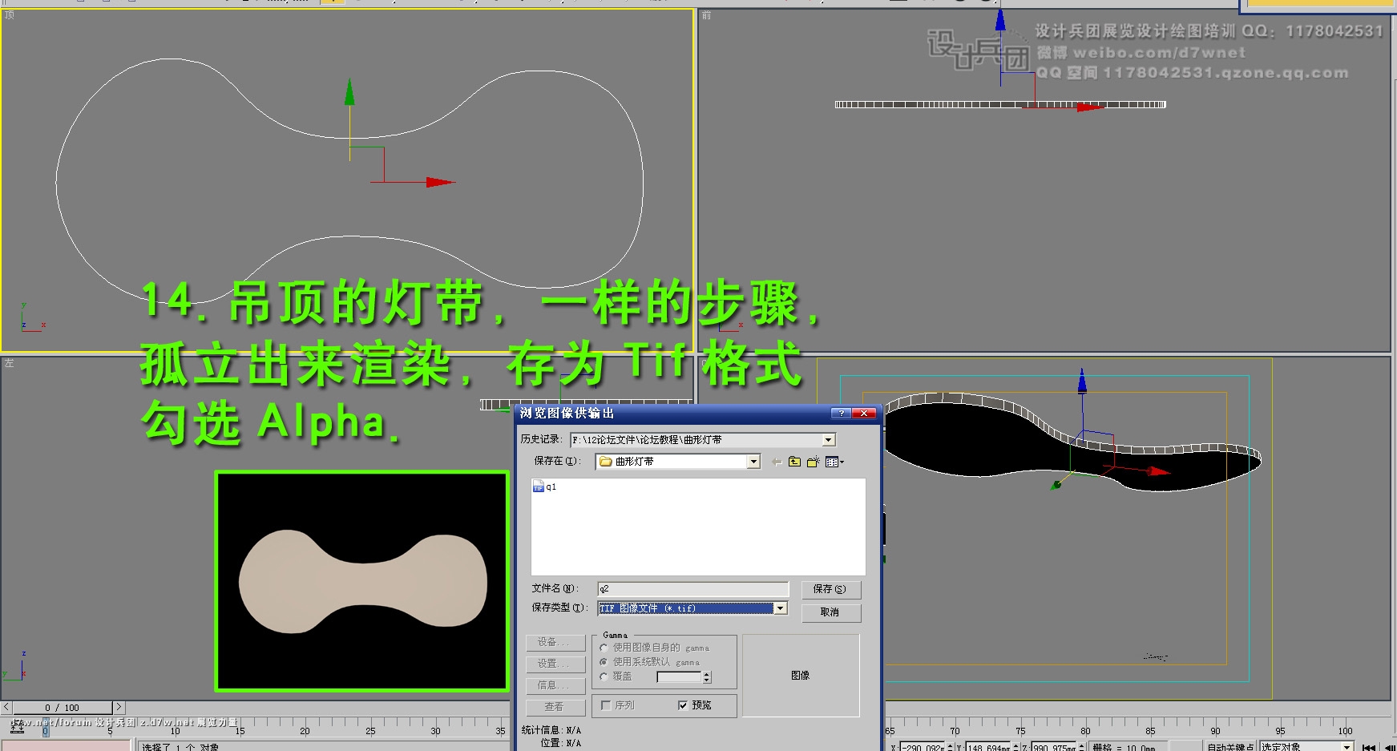Viewport: 1397px width, 751px height.
Task: Toggle the Auto Key (自动关键点) button
Action: coord(1229,747)
